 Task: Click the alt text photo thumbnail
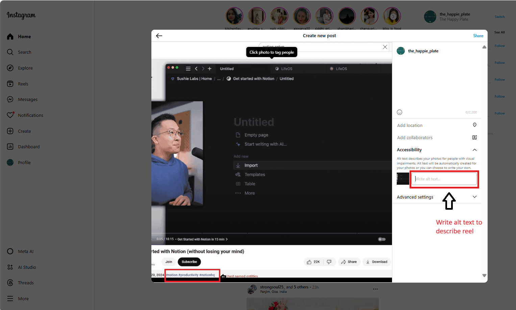click(x=402, y=179)
